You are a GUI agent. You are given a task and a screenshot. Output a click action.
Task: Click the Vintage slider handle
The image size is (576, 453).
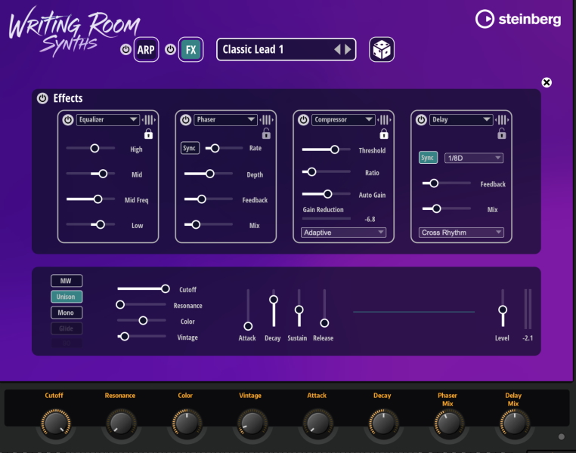[125, 337]
